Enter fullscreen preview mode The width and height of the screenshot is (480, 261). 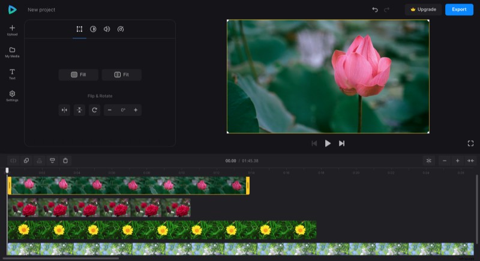pyautogui.click(x=470, y=143)
